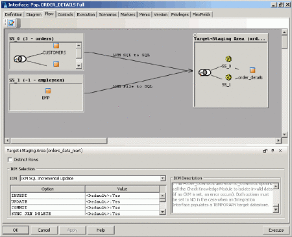Click the INSERT option value cell
Screen dimensions: 292x237
122,196
